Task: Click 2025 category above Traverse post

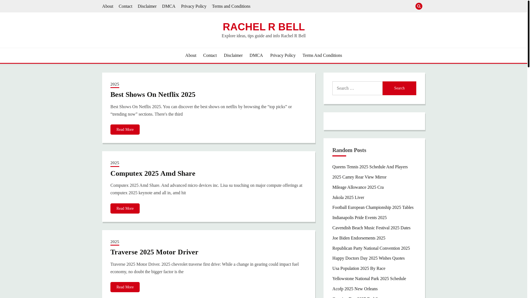Action: (x=115, y=242)
